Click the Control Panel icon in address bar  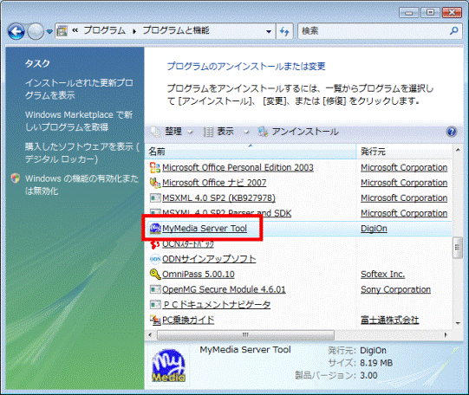coord(62,31)
